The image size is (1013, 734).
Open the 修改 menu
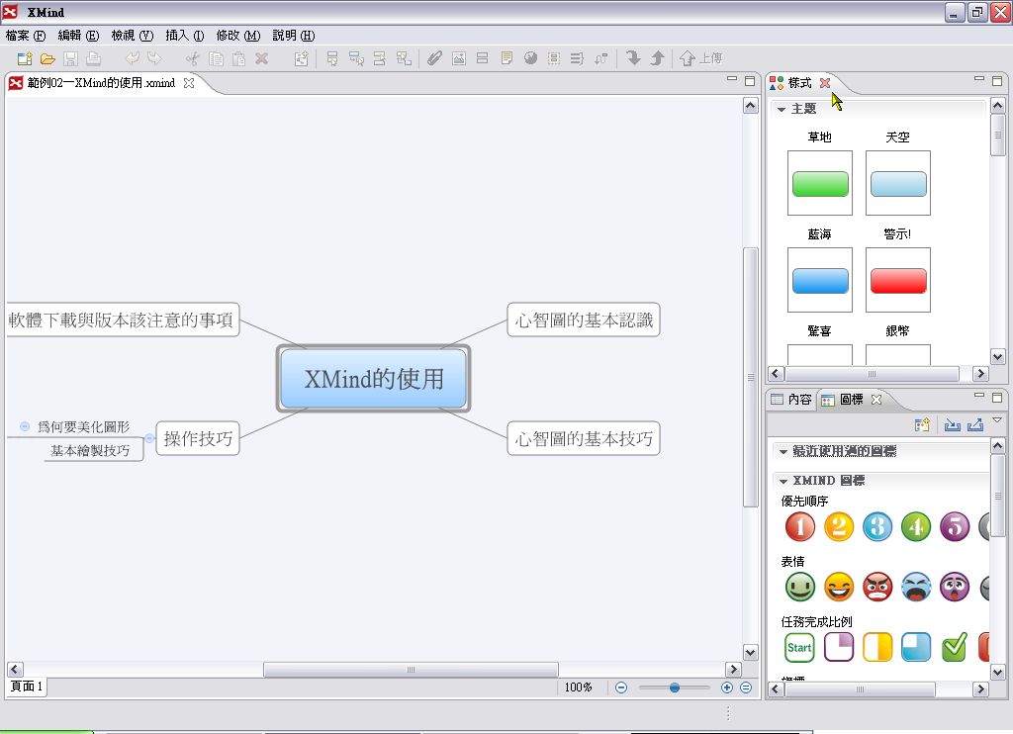tap(238, 36)
